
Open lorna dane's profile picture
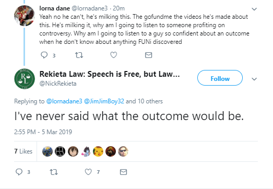25,16
